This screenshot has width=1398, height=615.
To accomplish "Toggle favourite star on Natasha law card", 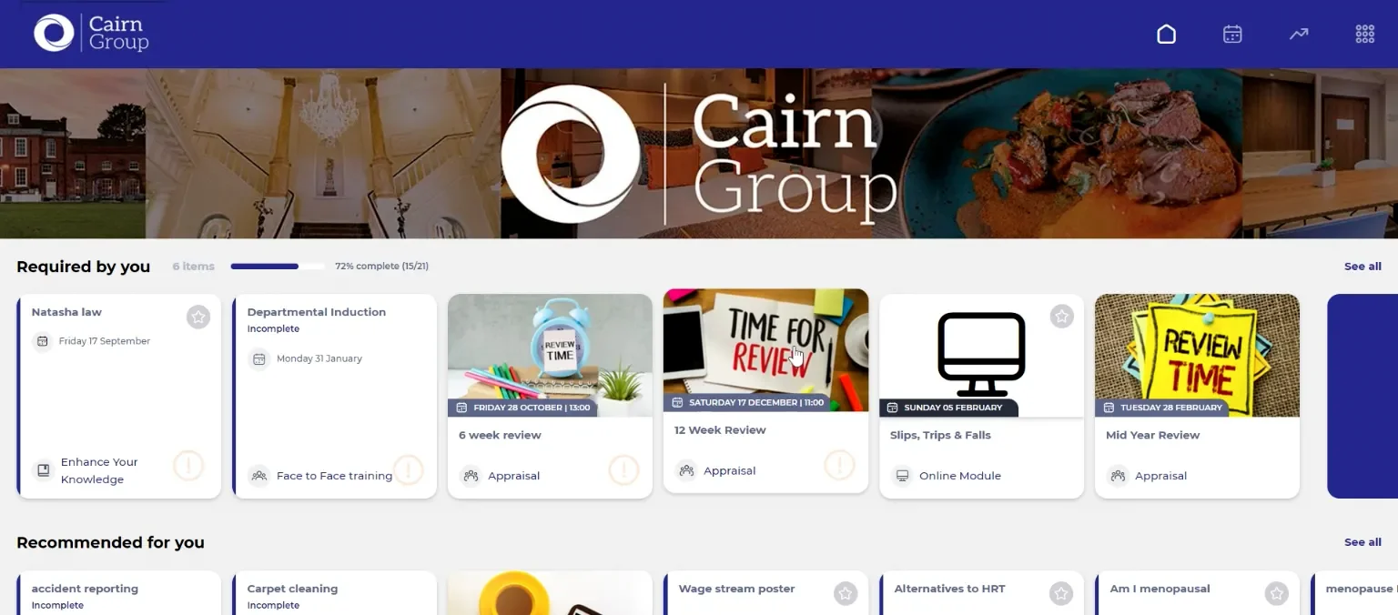I will [x=198, y=317].
